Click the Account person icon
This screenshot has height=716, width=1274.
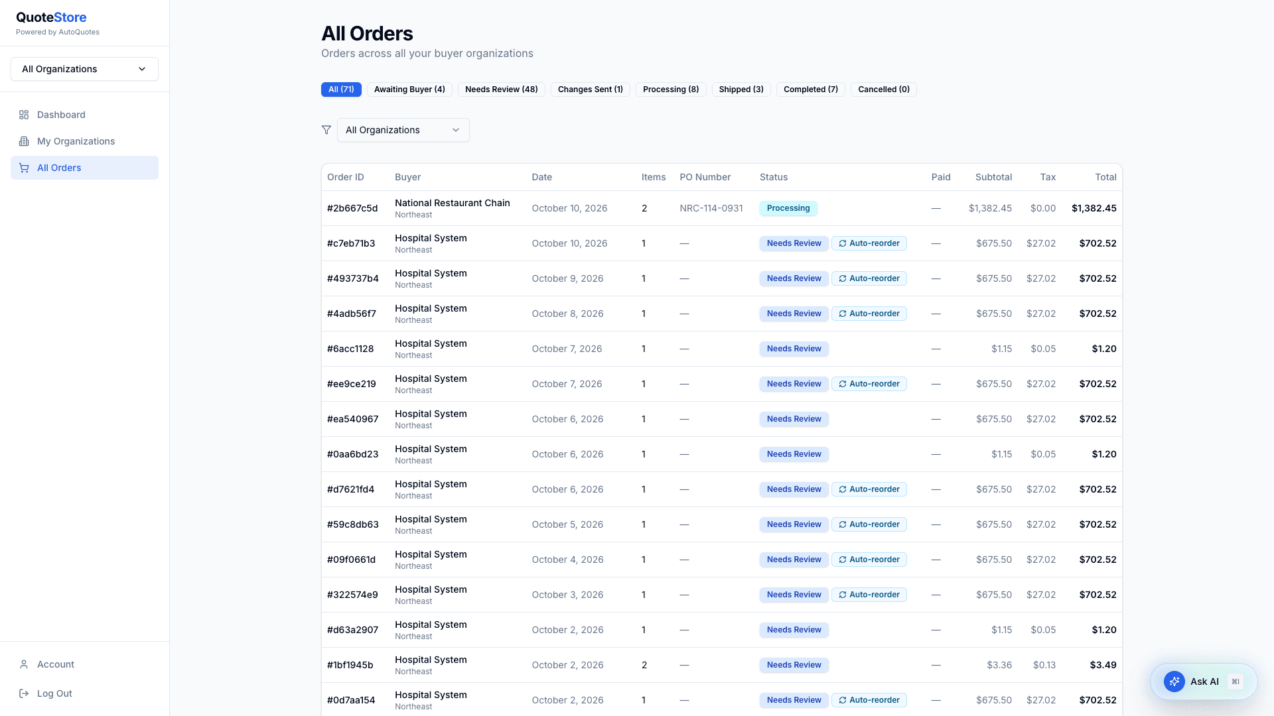(24, 664)
